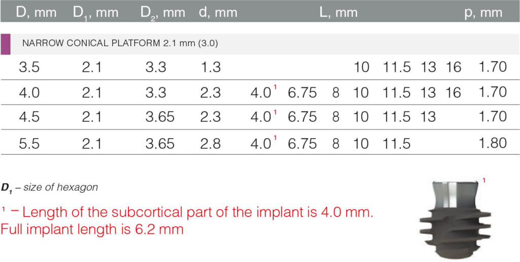Viewport: 520px width, 262px height.
Task: Click the 16 length in the 3.5 row
Action: (x=453, y=67)
